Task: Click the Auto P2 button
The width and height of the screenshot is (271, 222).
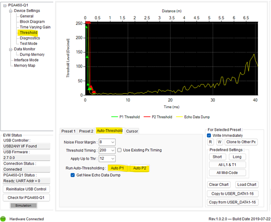Action: (140, 168)
